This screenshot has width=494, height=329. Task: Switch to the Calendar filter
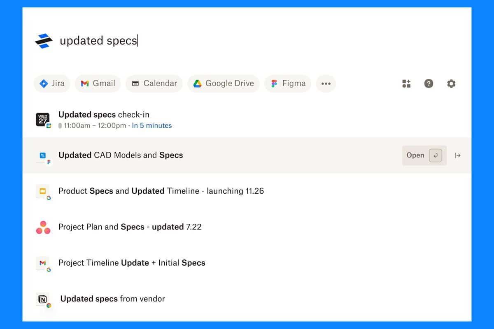point(154,83)
